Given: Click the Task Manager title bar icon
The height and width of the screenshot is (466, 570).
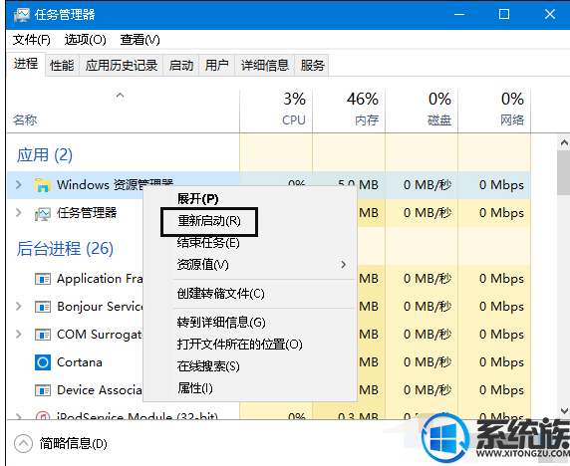Looking at the screenshot, I should (x=21, y=15).
